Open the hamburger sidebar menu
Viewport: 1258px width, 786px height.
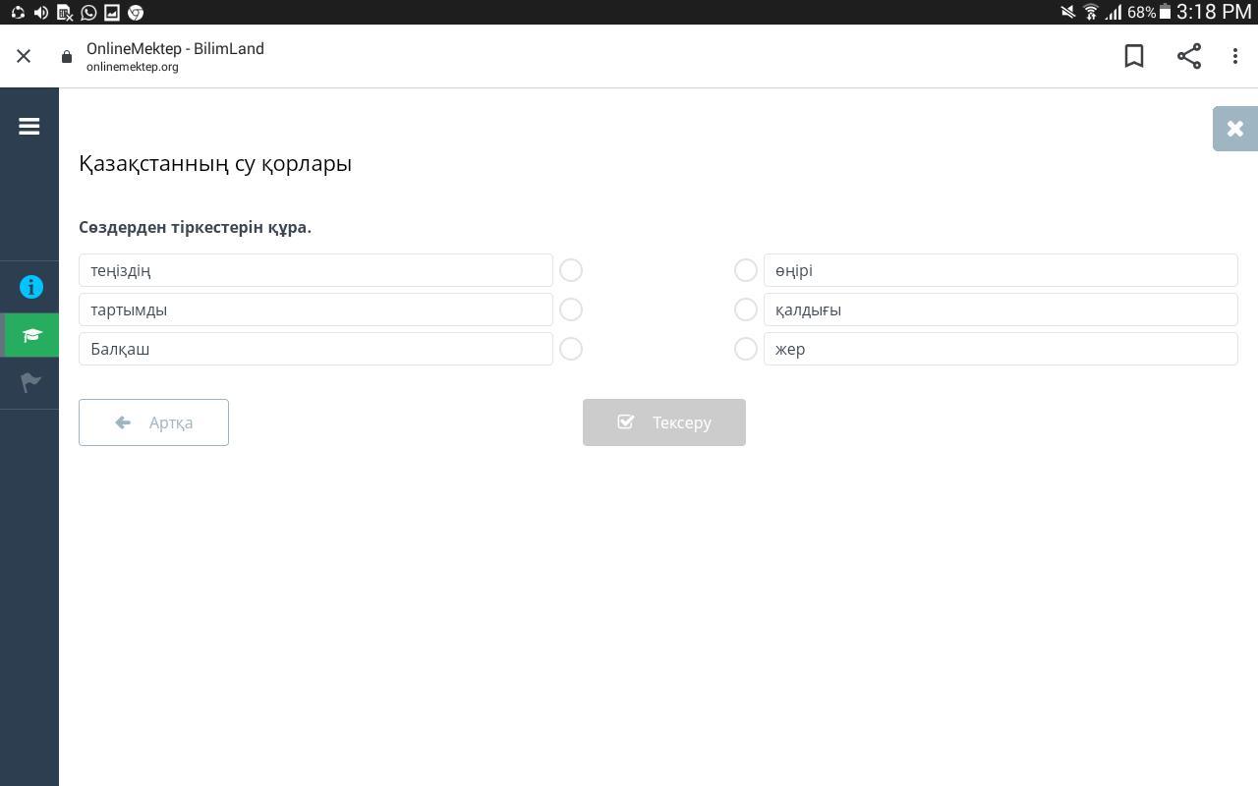29,127
